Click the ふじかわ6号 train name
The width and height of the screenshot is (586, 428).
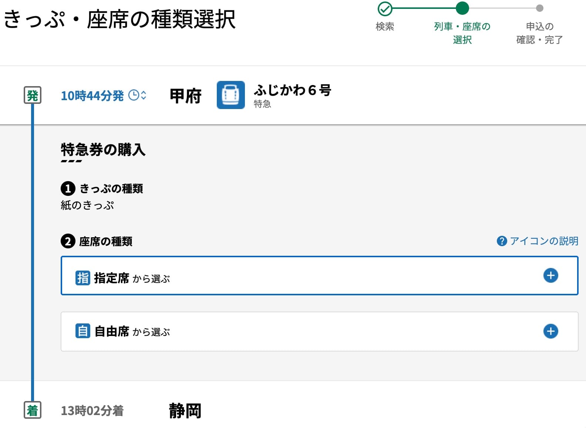[292, 90]
